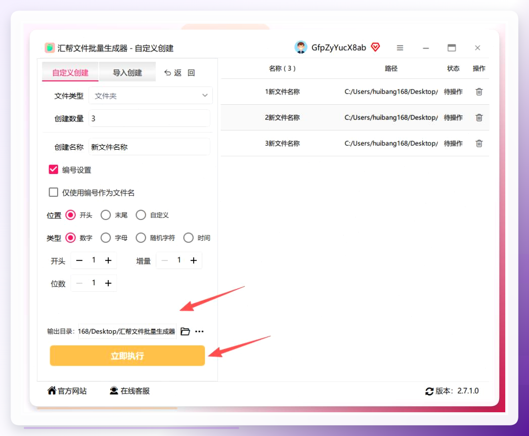Screen dimensions: 529x436
Task: Click the 状态 column header
Action: (453, 68)
